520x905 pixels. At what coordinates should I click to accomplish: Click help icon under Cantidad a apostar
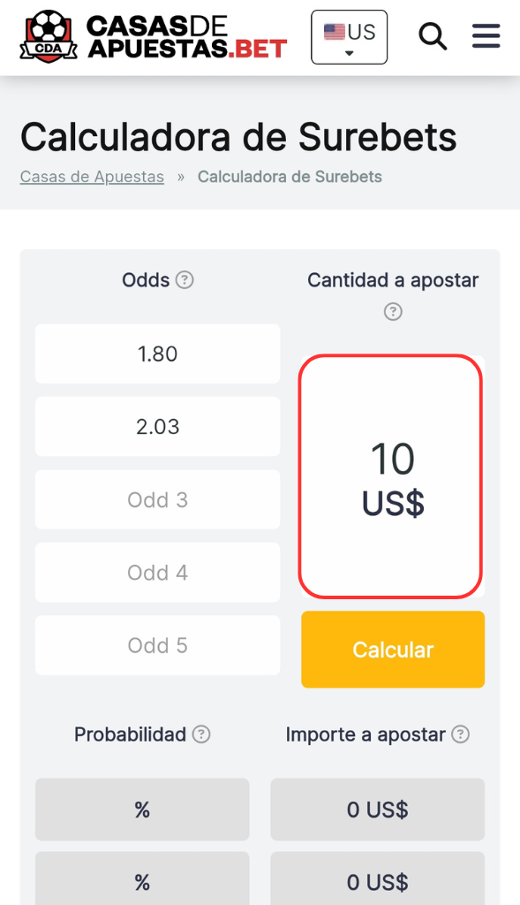[393, 312]
